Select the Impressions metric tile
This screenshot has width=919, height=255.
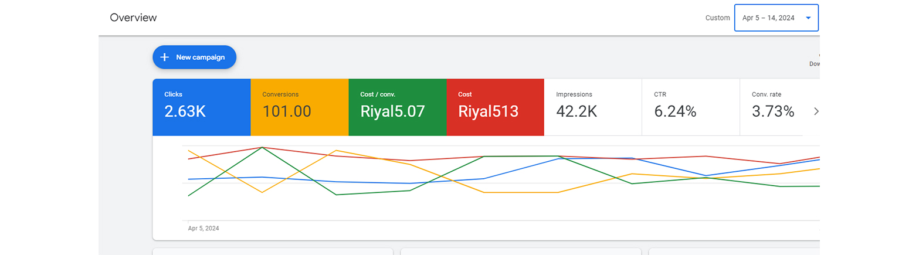tap(593, 107)
